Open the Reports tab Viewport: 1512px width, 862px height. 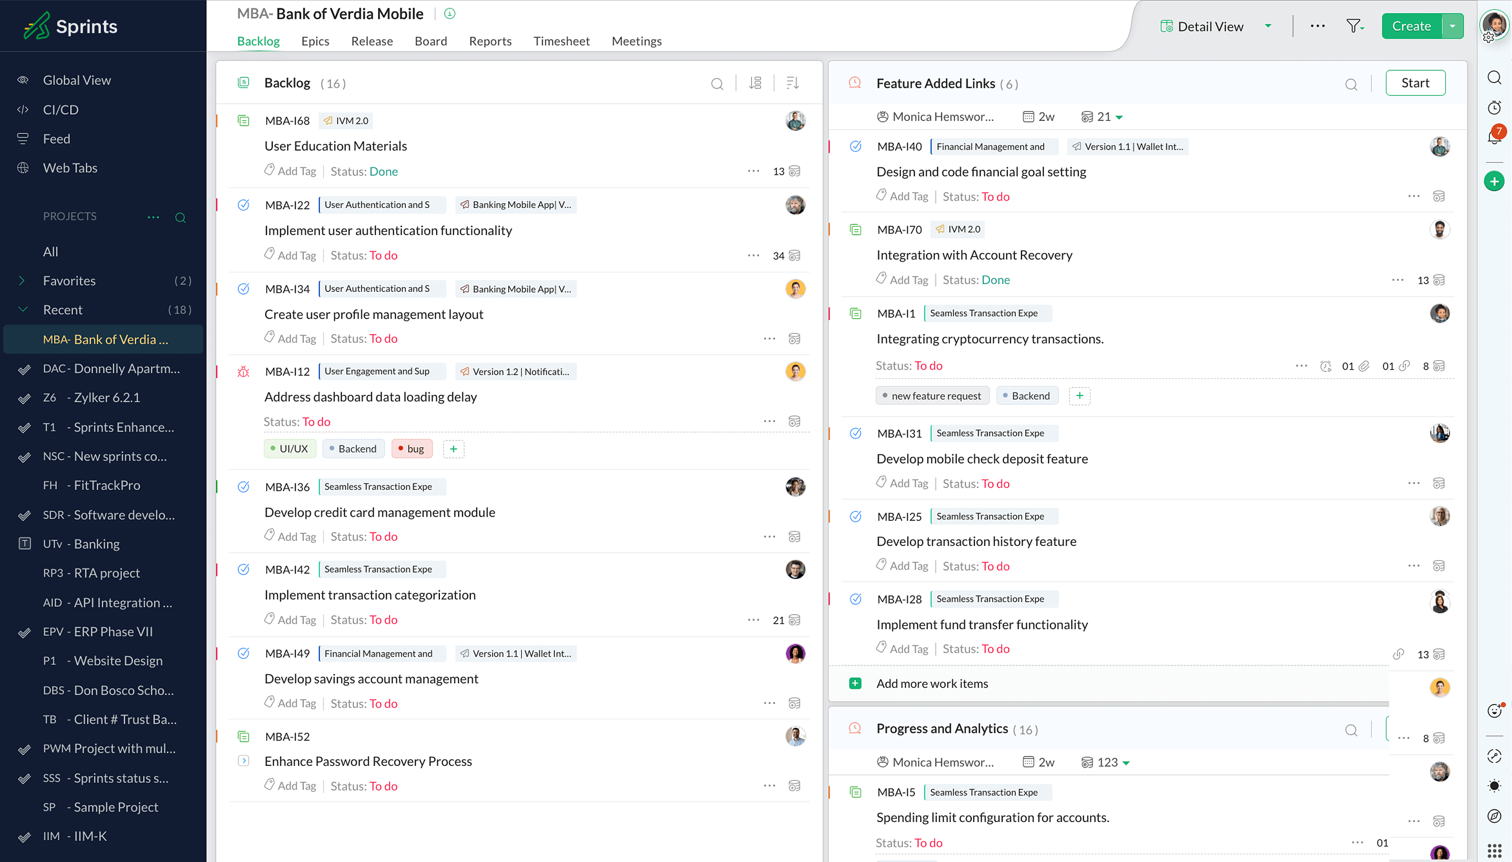(x=490, y=41)
